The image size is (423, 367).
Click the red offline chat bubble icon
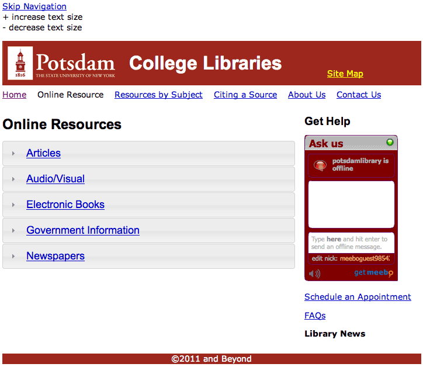(x=320, y=165)
